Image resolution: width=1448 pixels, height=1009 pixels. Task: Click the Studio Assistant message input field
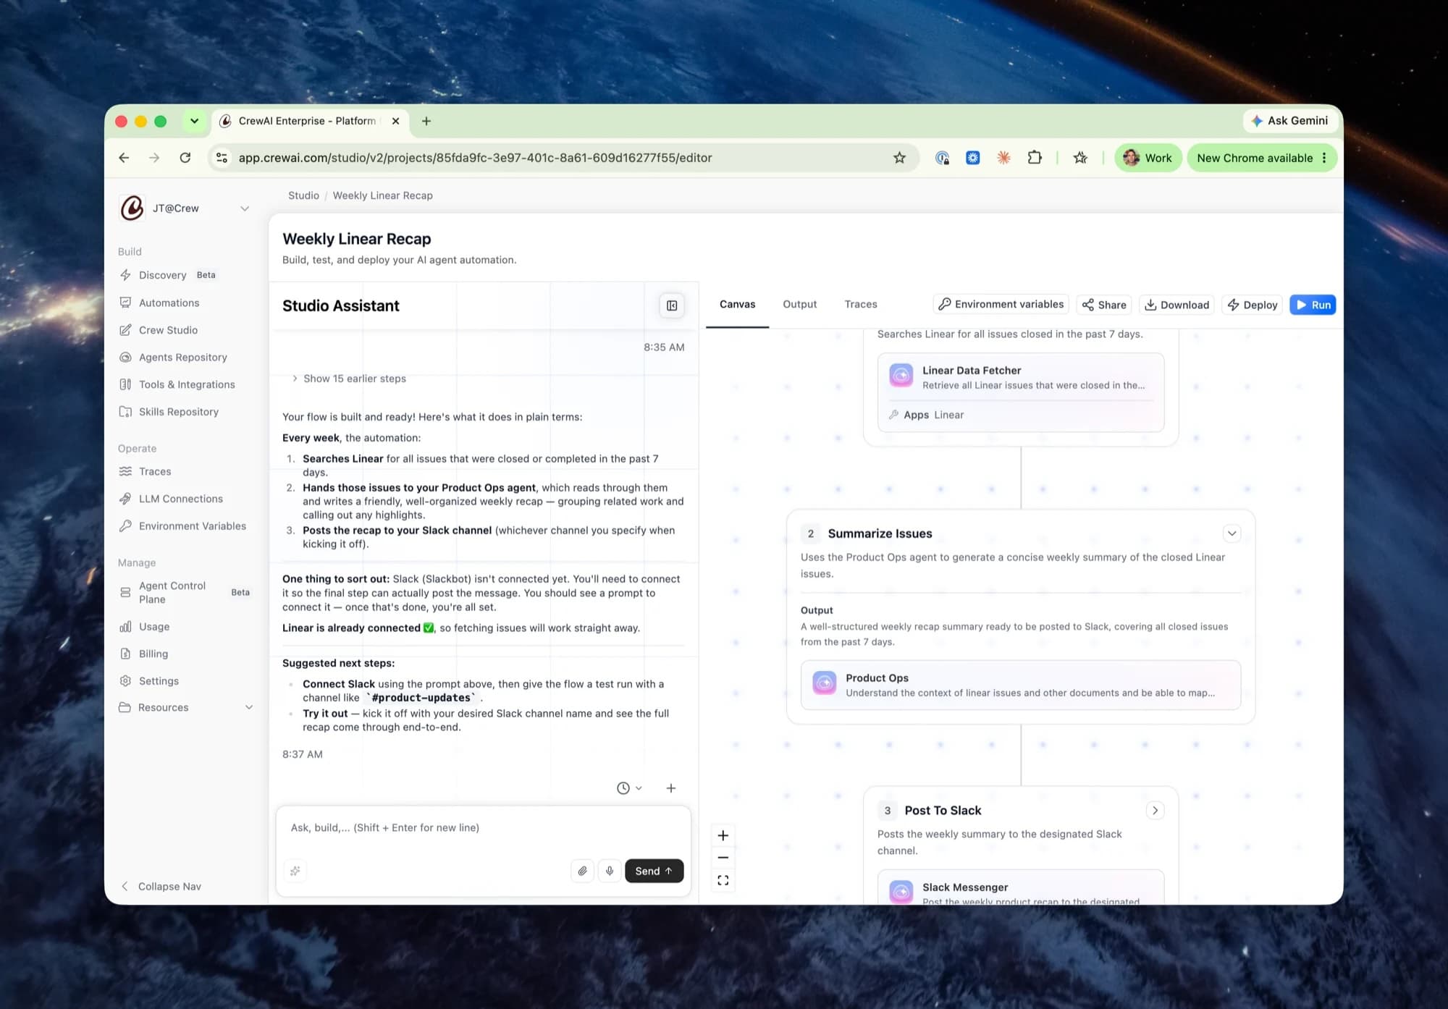point(484,828)
